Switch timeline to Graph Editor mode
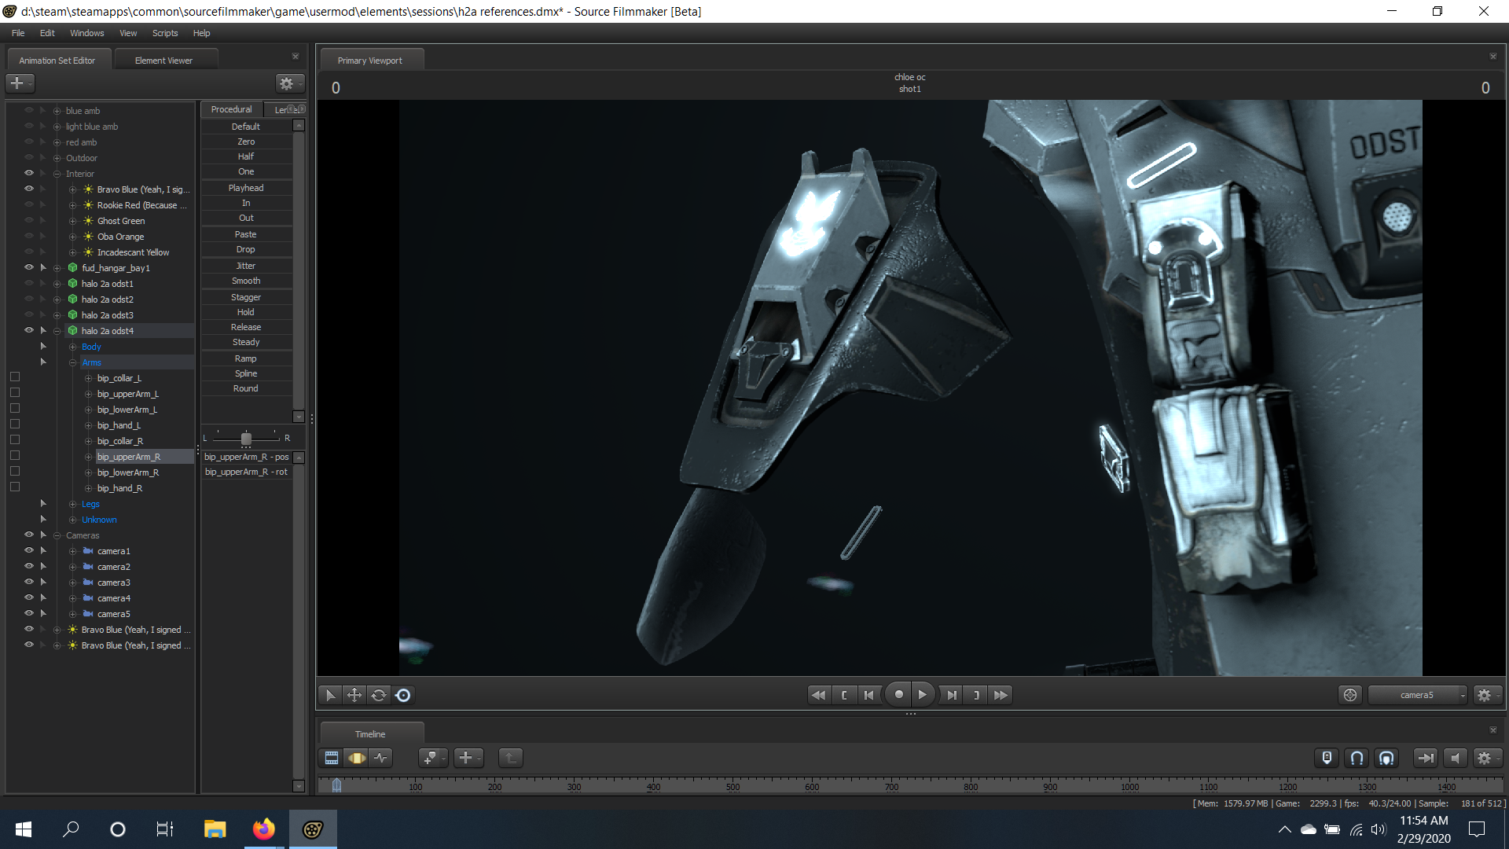This screenshot has height=849, width=1509. coord(381,758)
